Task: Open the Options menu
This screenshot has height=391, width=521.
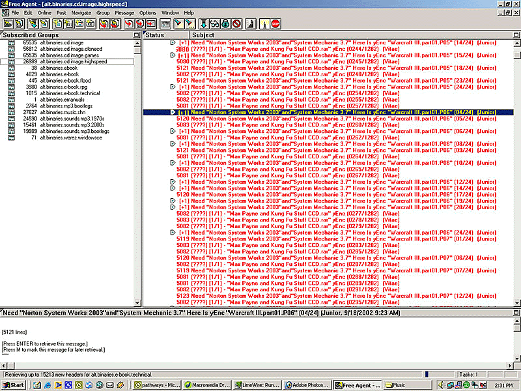Action: click(x=148, y=12)
